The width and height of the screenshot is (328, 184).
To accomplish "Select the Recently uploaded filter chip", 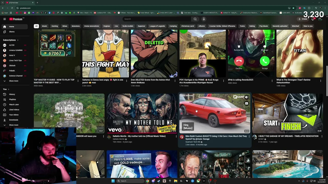I will tap(280, 26).
